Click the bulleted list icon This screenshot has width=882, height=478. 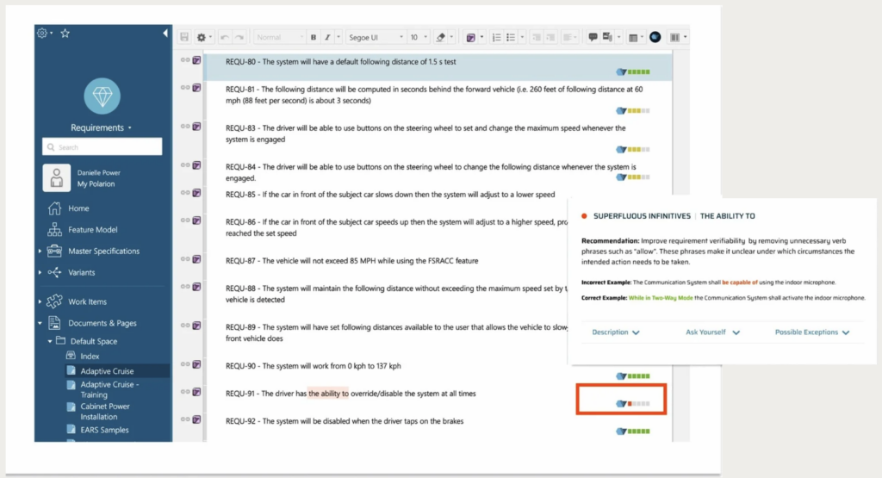pos(511,38)
